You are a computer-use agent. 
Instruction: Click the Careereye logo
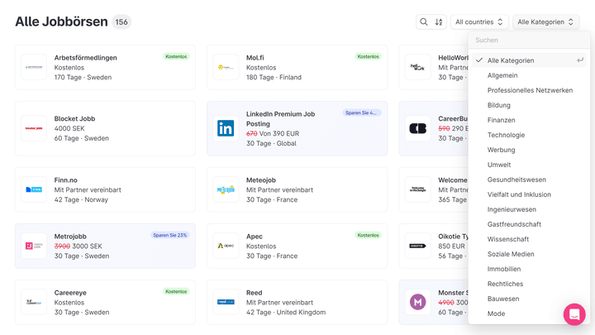pos(34,303)
